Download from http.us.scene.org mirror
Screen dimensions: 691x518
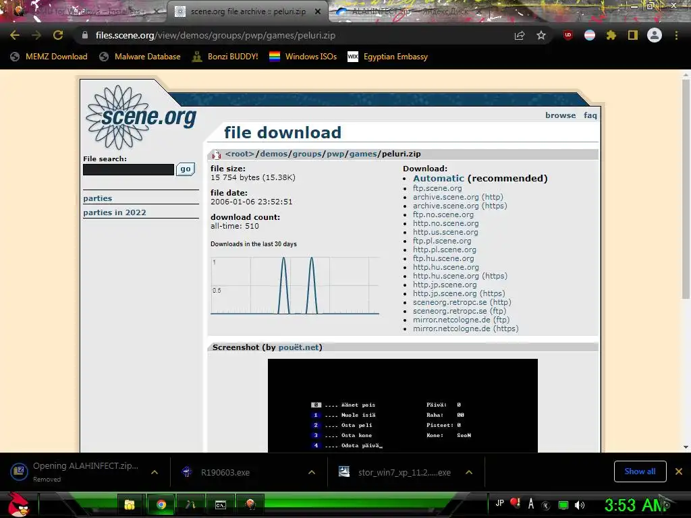(x=445, y=232)
